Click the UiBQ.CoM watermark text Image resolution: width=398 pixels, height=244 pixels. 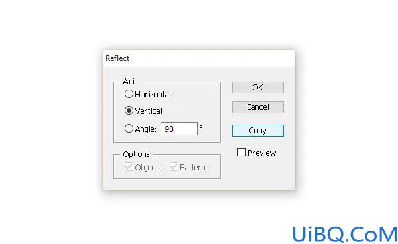pos(345,235)
